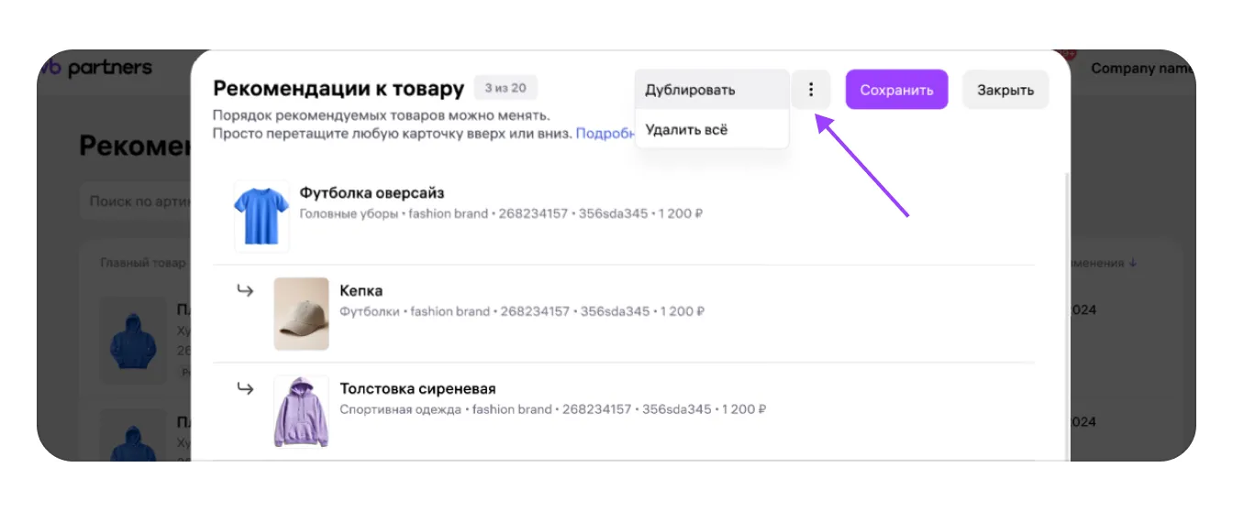
Task: Click the recommendations list vertical scrollbar
Action: [1065, 311]
